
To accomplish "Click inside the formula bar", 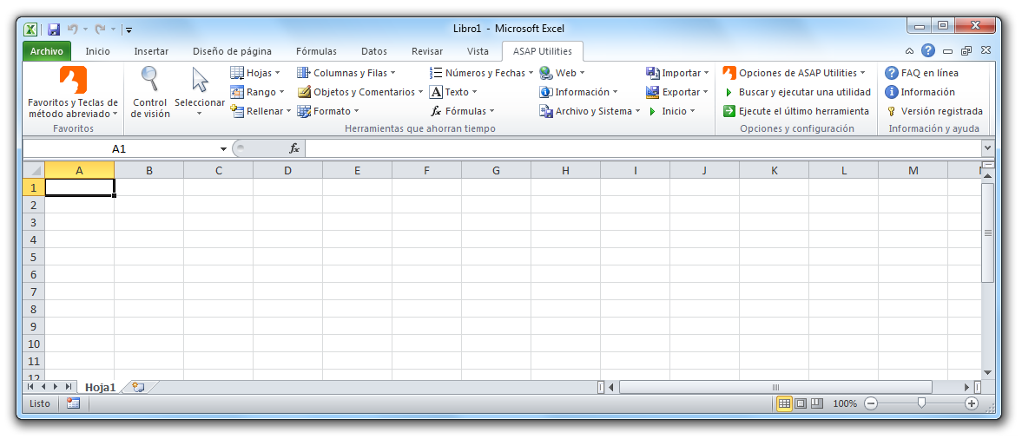I will tap(642, 148).
